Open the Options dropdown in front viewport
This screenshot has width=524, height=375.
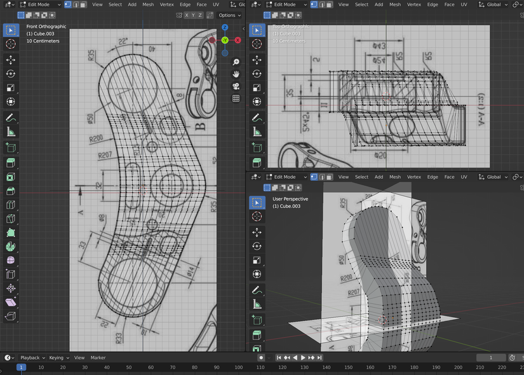pyautogui.click(x=227, y=15)
